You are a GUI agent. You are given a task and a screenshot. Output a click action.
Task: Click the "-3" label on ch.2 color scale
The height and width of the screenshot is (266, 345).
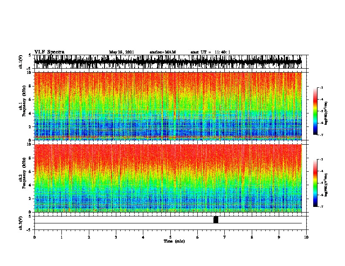click(x=321, y=160)
